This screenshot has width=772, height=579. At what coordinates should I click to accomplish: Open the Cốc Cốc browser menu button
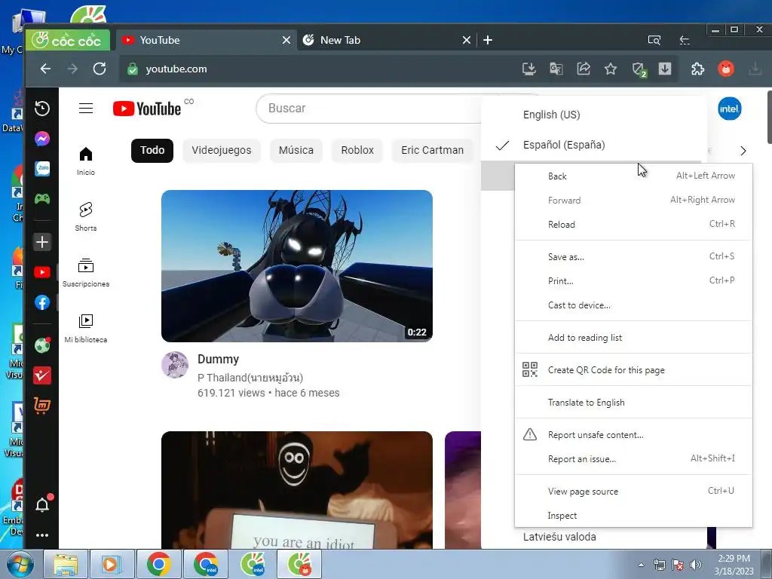pyautogui.click(x=67, y=40)
